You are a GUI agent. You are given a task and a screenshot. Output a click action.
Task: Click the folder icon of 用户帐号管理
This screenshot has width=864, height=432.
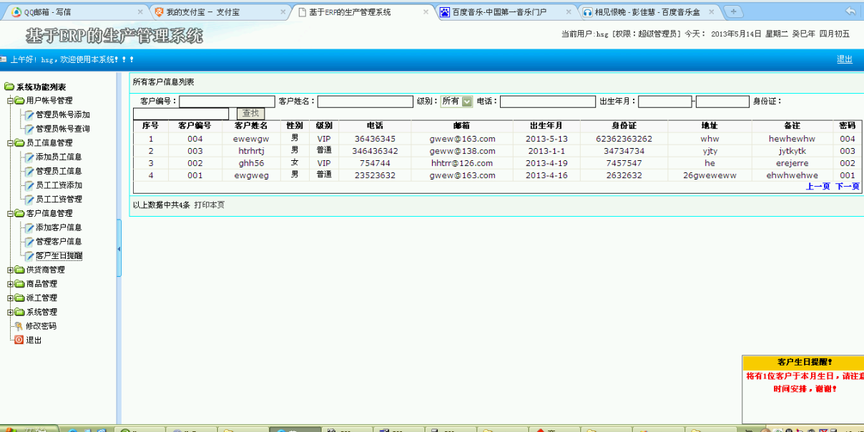pyautogui.click(x=19, y=101)
